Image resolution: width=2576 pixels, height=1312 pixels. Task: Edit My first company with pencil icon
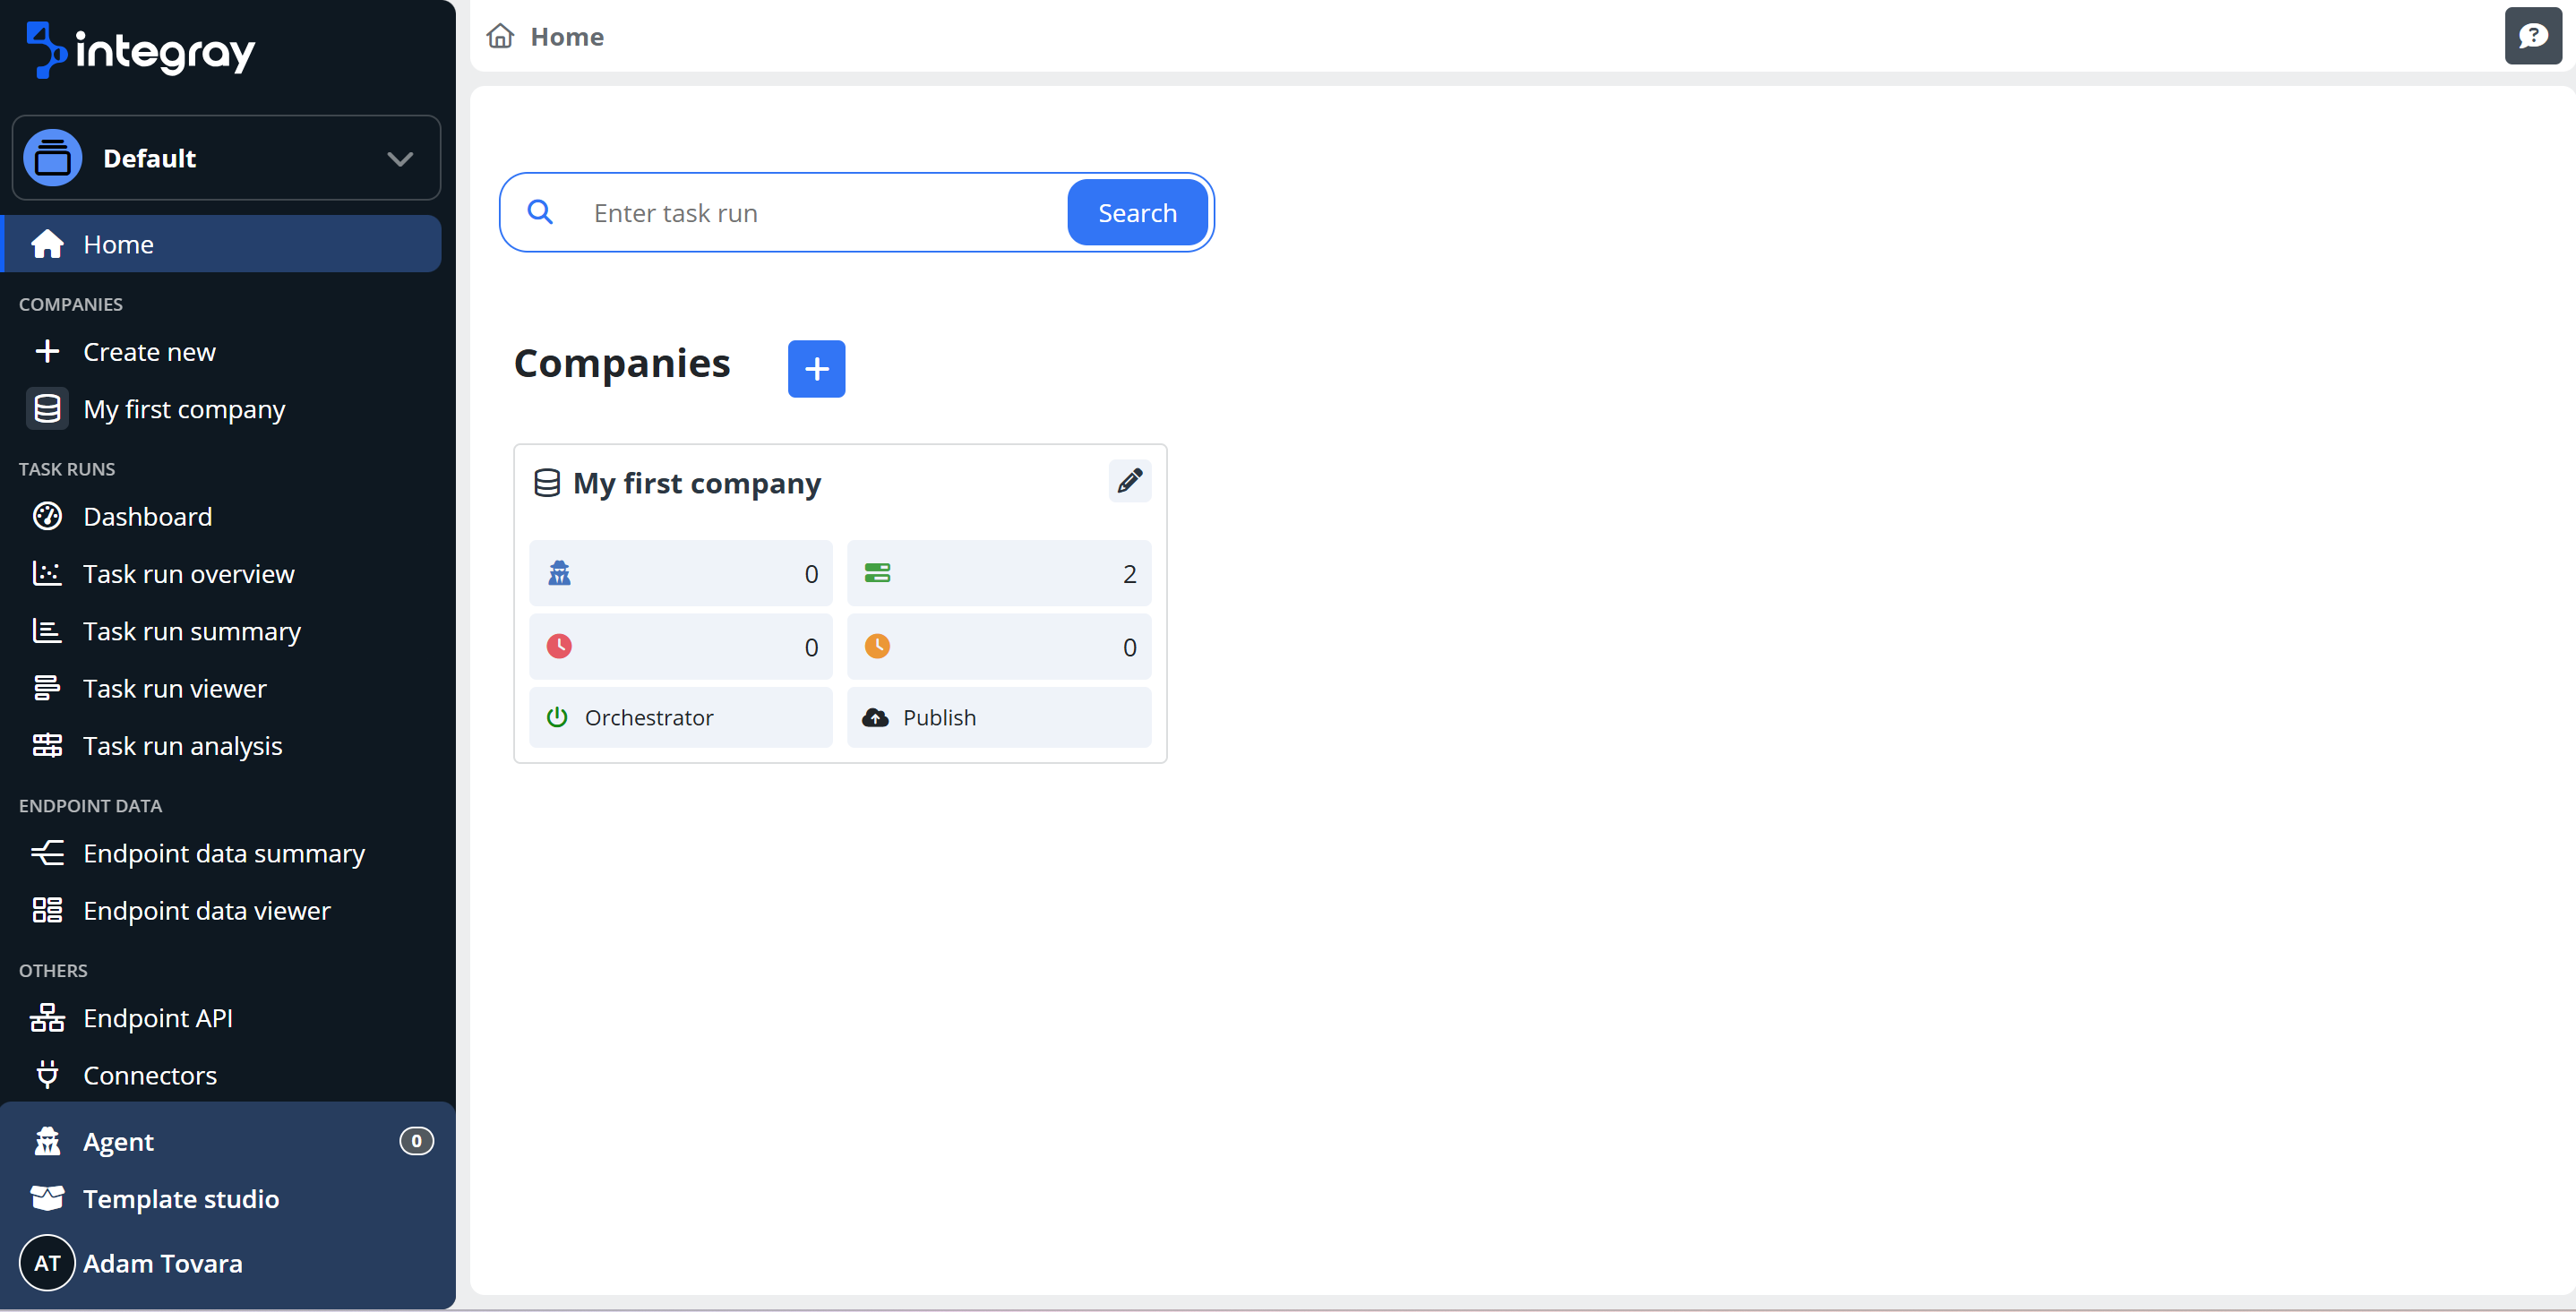[x=1129, y=481]
